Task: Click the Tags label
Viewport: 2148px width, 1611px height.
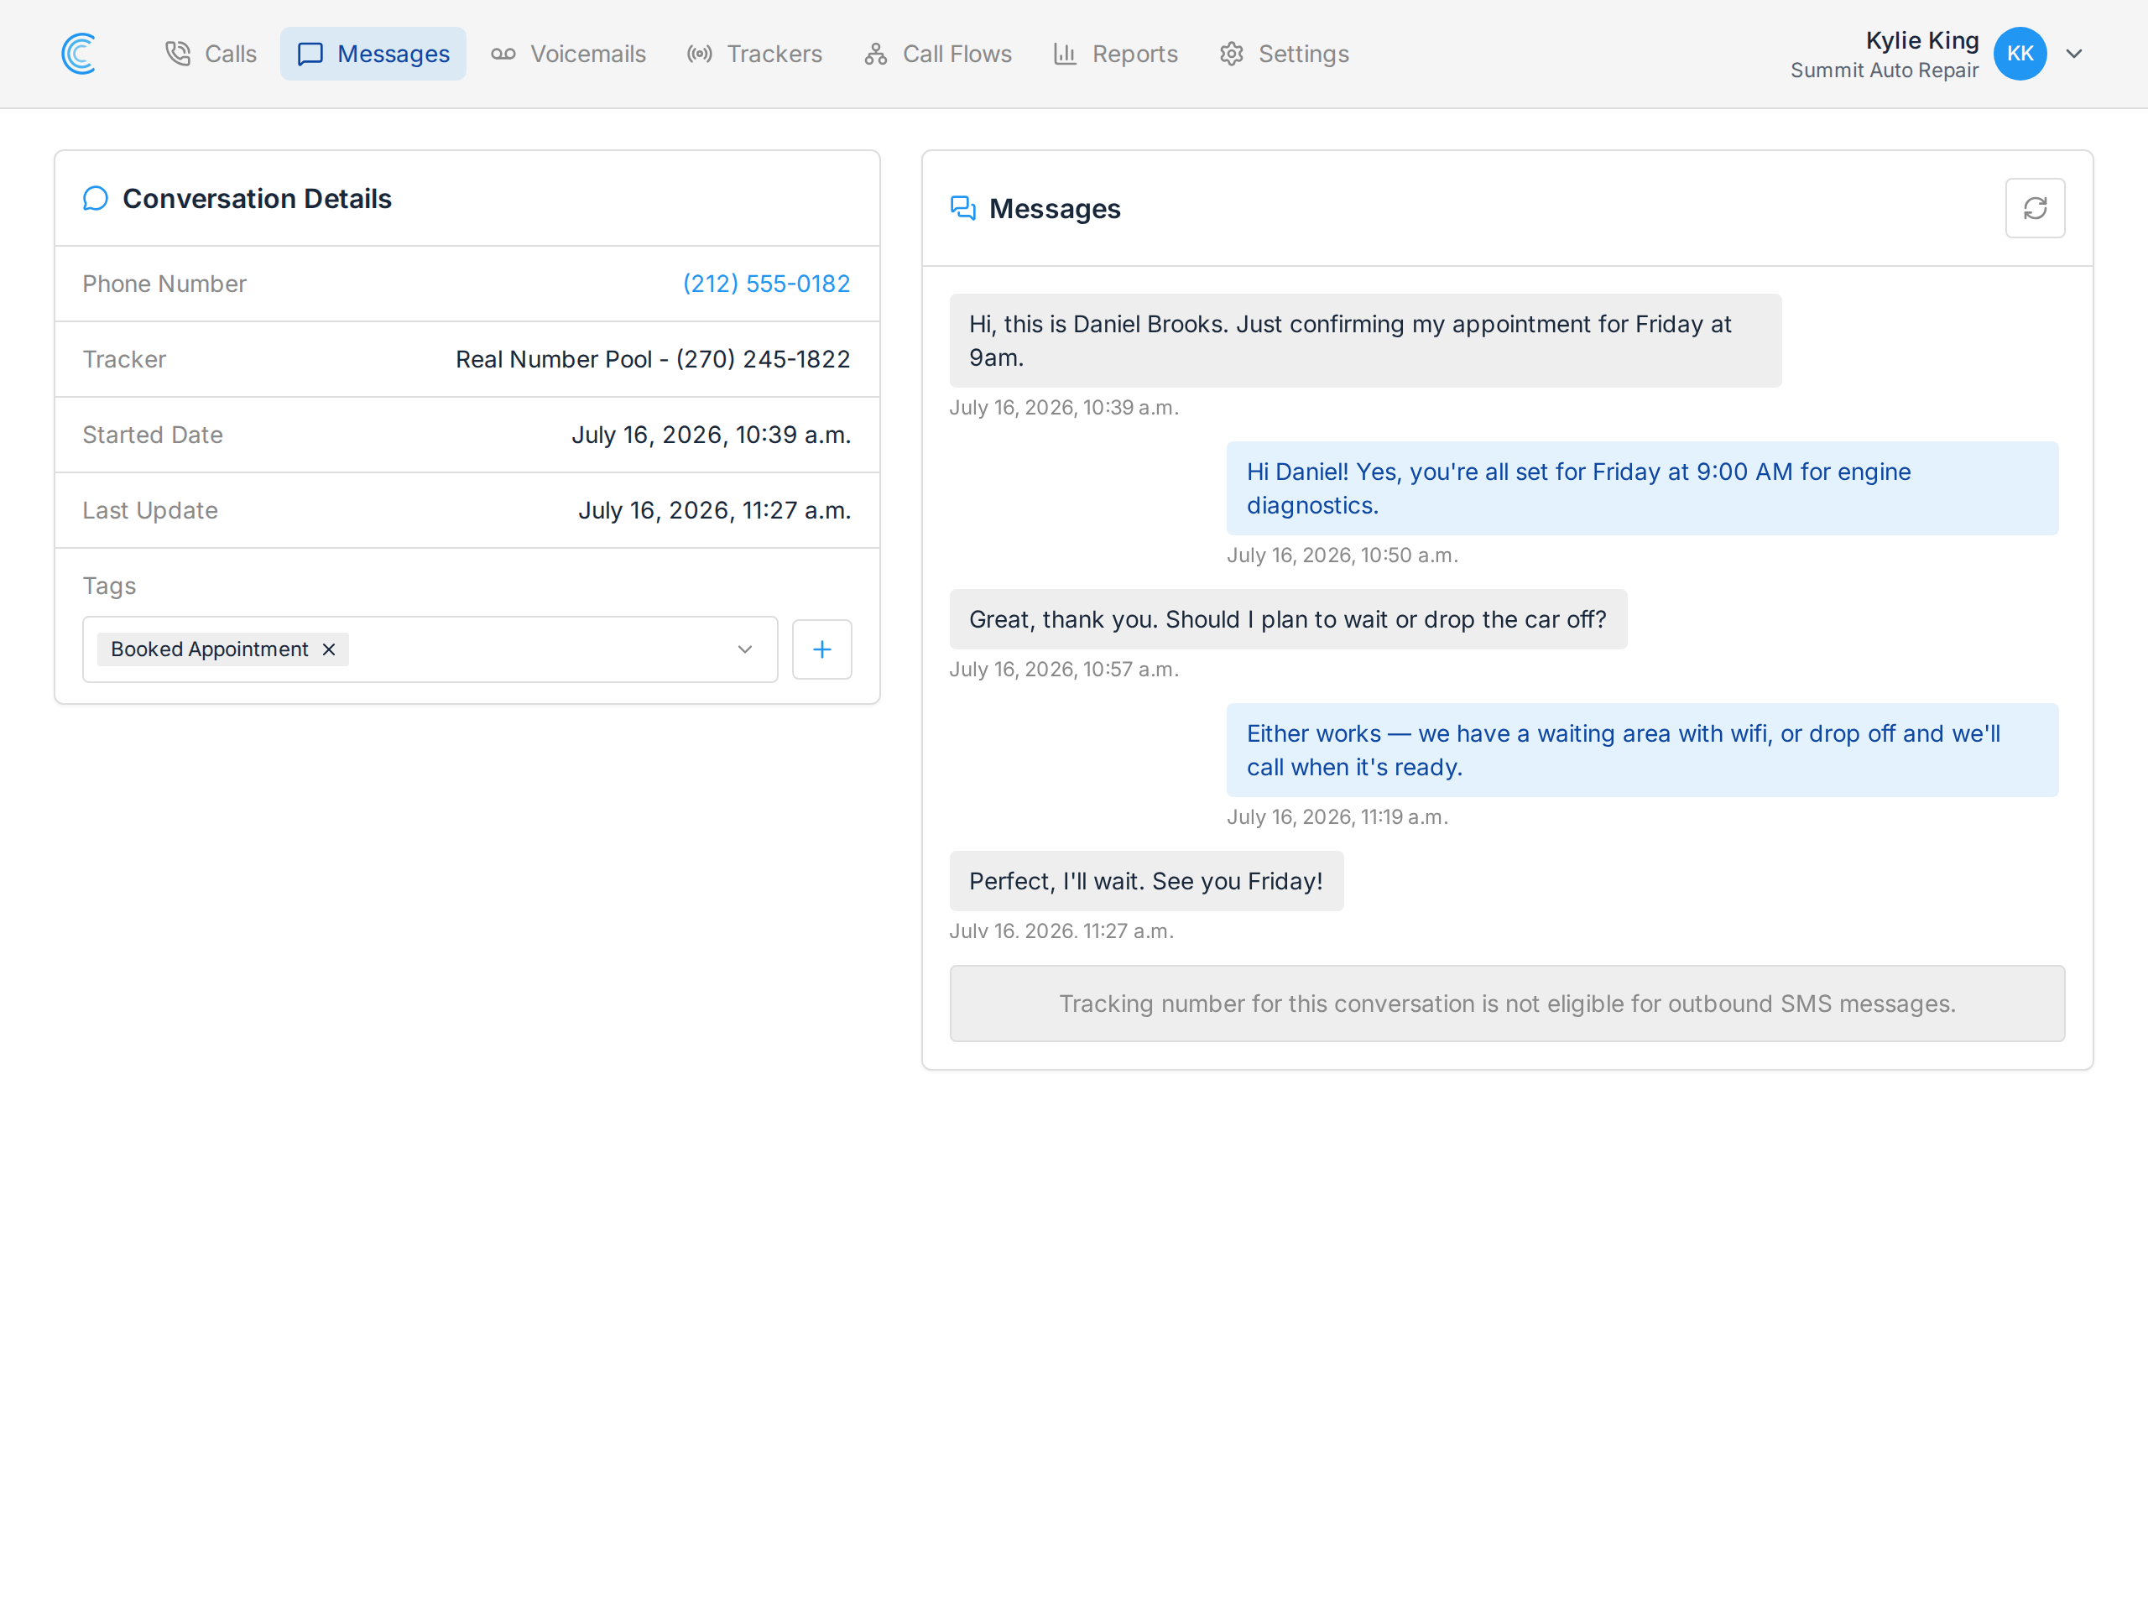Action: (109, 586)
